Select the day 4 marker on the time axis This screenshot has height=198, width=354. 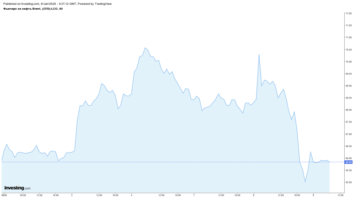(x=131, y=195)
